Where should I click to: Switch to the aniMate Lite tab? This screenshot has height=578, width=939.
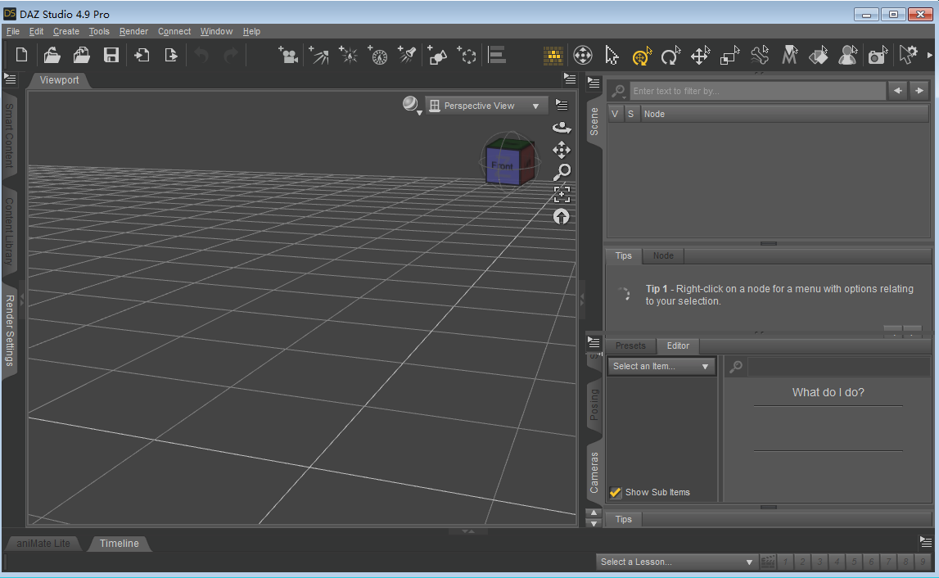[43, 544]
